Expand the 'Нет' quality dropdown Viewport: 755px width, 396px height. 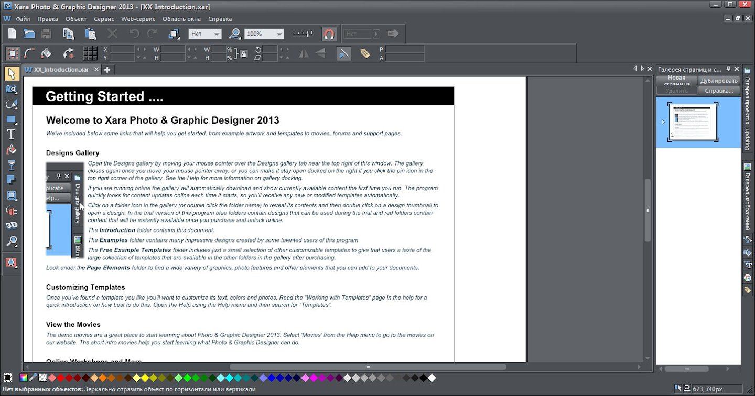(x=216, y=34)
